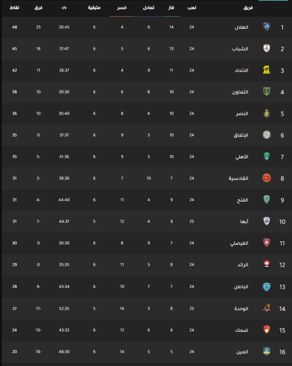Open team link الفيصلي
The image size is (292, 366).
239,243
